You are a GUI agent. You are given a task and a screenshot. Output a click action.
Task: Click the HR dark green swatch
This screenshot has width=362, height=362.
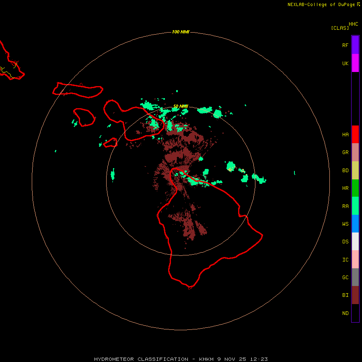point(355,188)
